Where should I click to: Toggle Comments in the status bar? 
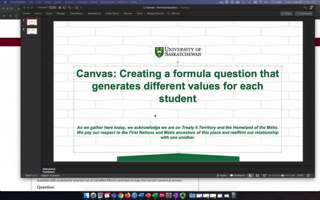click(x=237, y=175)
